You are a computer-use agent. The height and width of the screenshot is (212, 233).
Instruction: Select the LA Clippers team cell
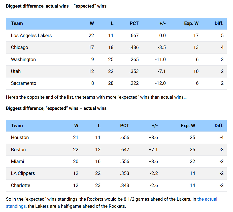[x=23, y=173]
